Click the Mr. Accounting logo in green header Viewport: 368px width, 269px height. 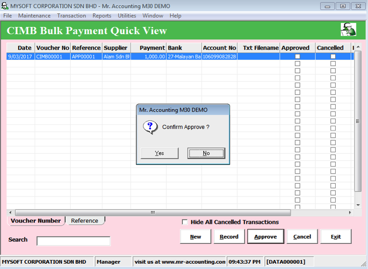click(348, 29)
